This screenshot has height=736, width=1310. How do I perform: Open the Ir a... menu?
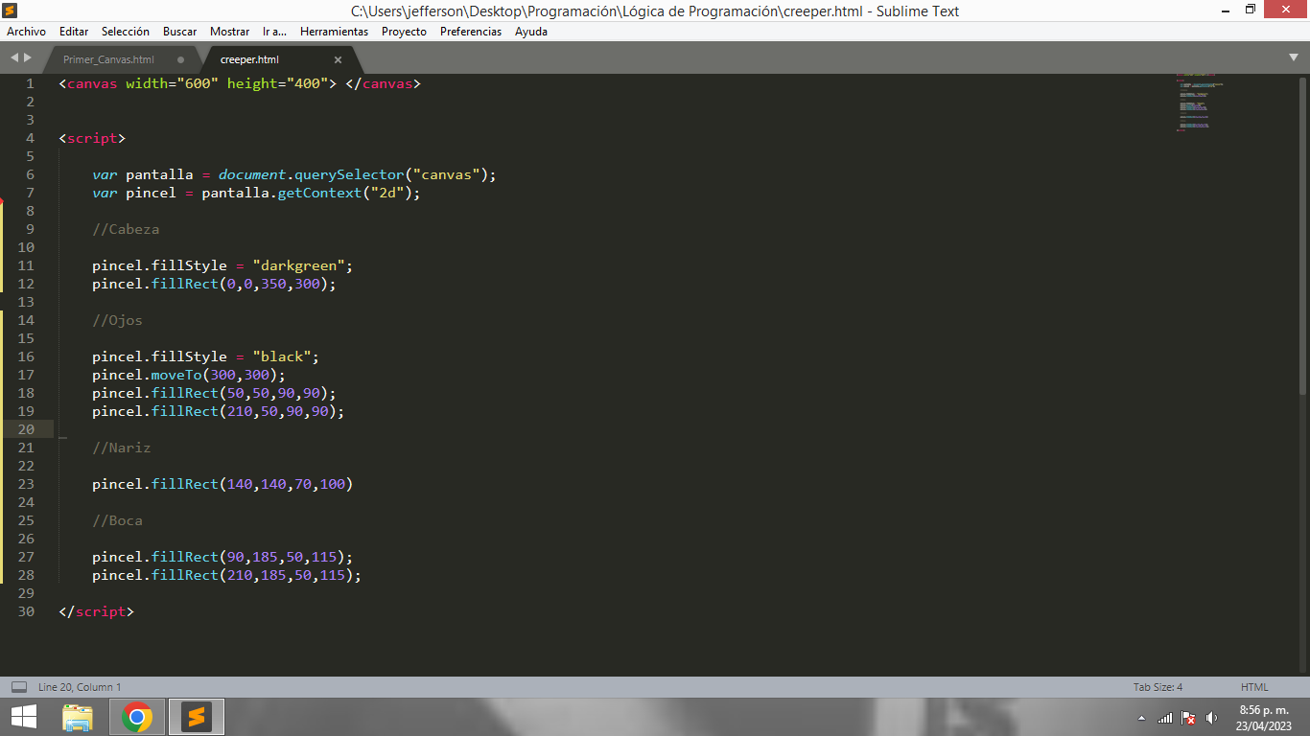point(274,32)
